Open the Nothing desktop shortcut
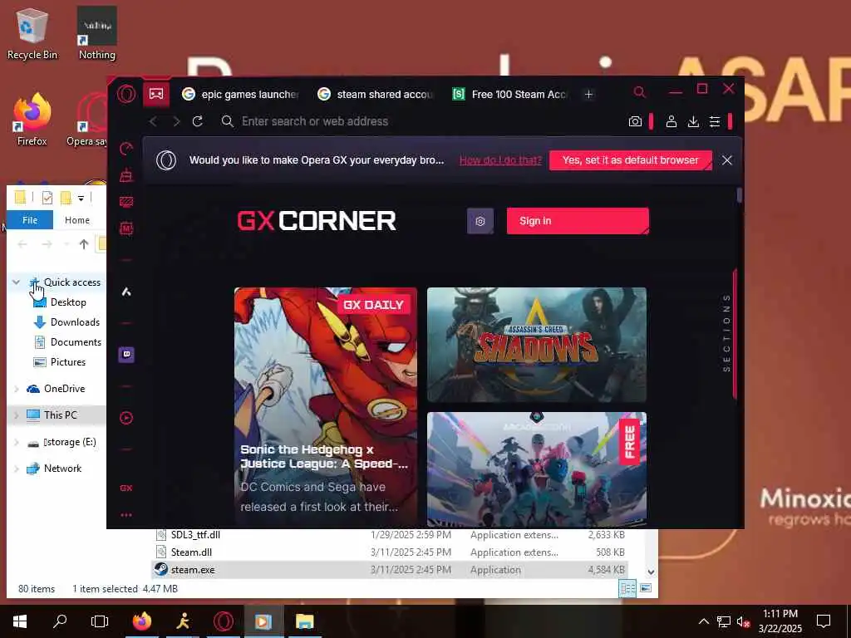The width and height of the screenshot is (851, 638). click(97, 33)
